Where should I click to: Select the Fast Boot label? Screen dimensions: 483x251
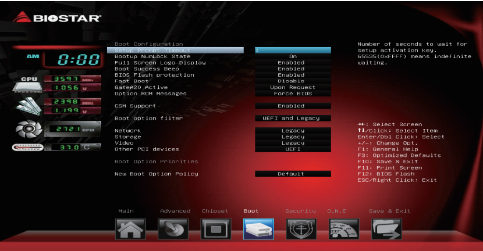click(131, 81)
